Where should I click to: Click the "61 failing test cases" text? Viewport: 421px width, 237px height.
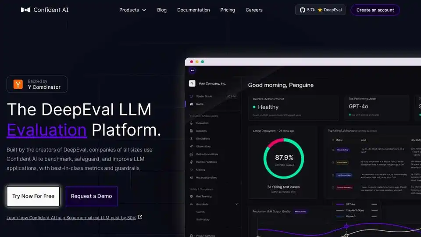click(284, 187)
